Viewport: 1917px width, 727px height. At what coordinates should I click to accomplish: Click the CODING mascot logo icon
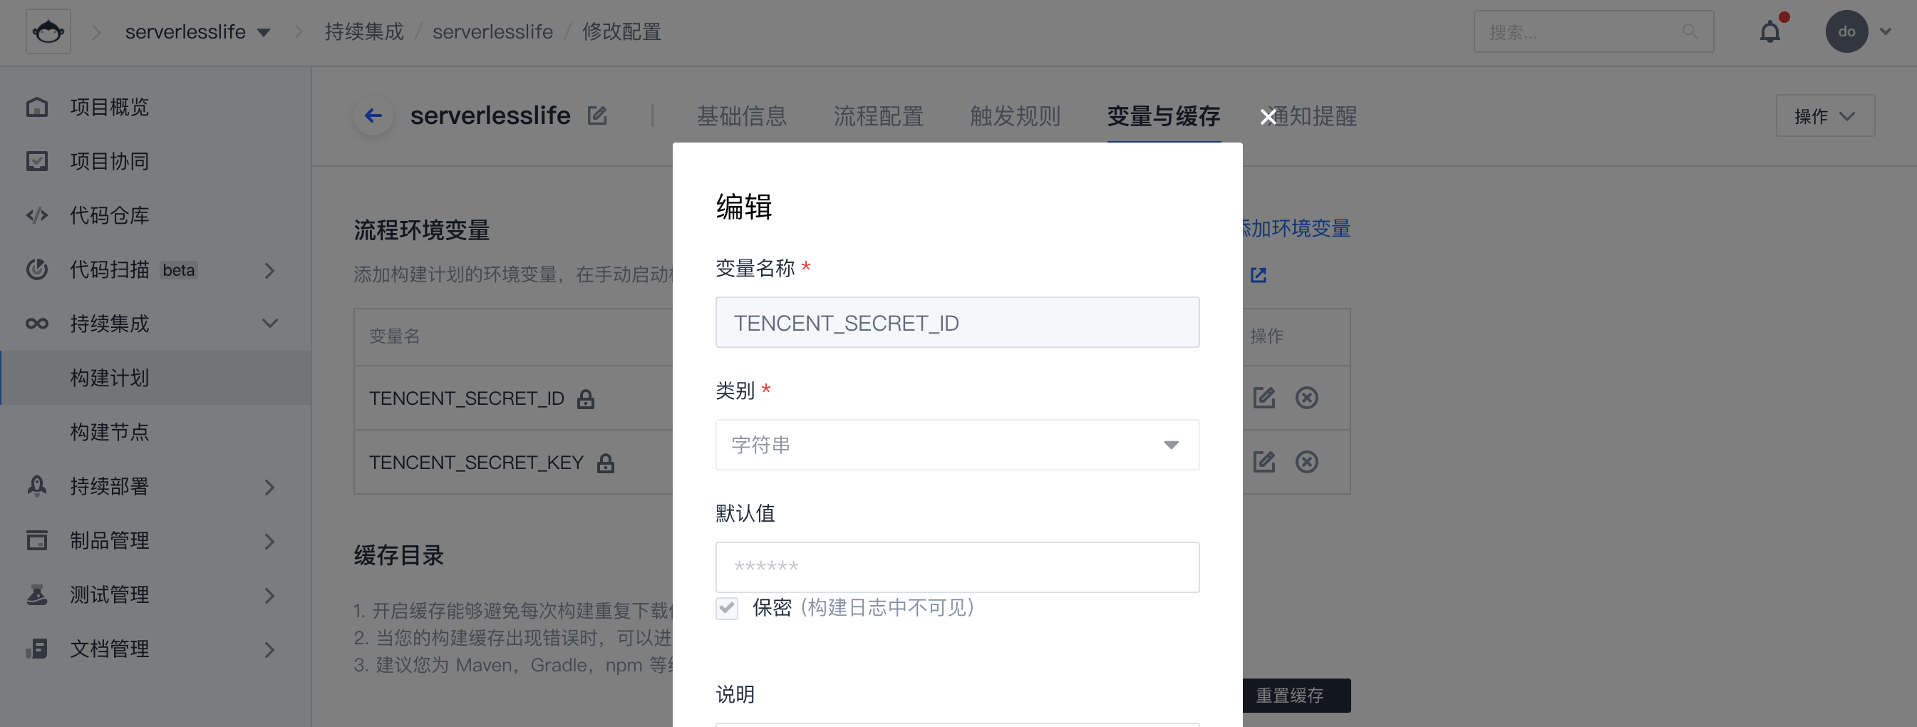tap(48, 32)
